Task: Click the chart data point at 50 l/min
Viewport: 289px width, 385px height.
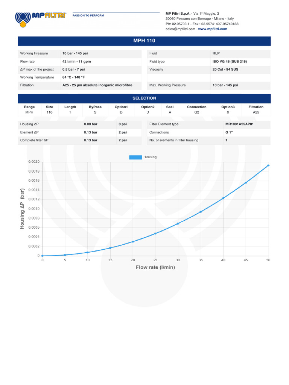Action: [x=268, y=165]
